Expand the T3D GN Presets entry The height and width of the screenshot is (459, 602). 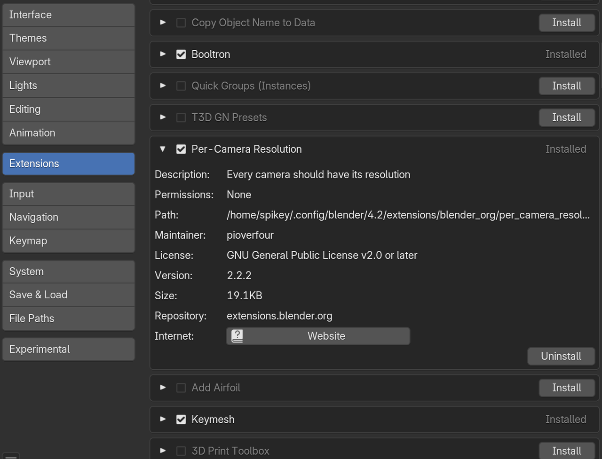163,117
